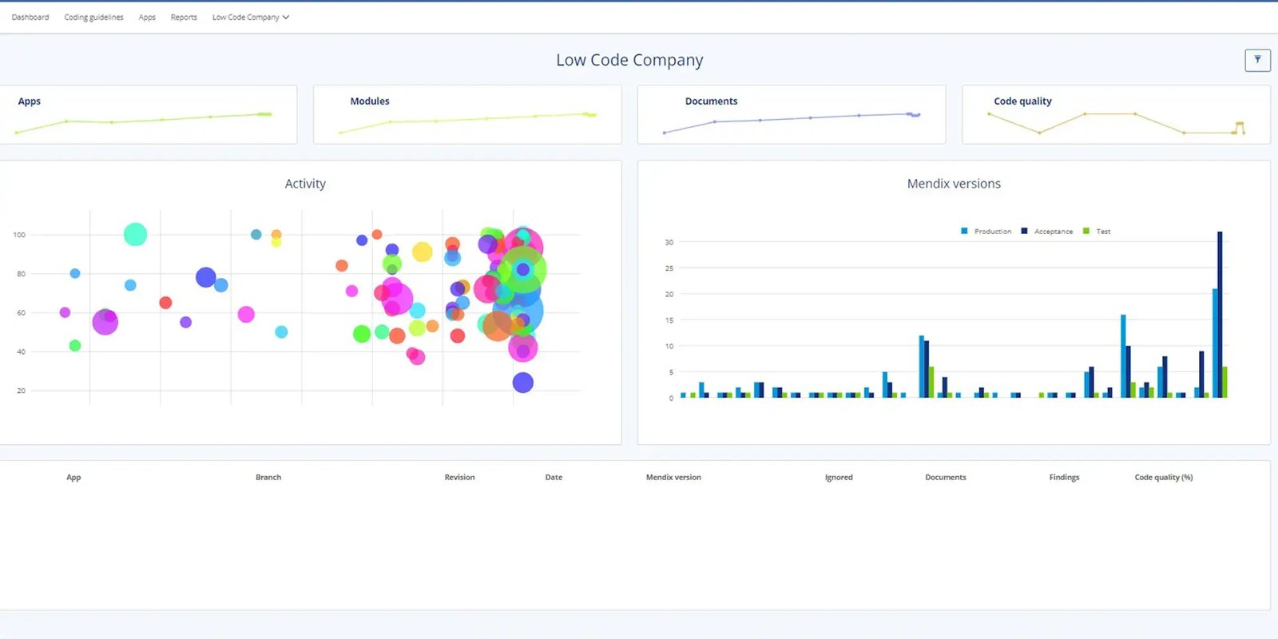Open the Reports navigation item
The height and width of the screenshot is (639, 1278).
[x=184, y=17]
